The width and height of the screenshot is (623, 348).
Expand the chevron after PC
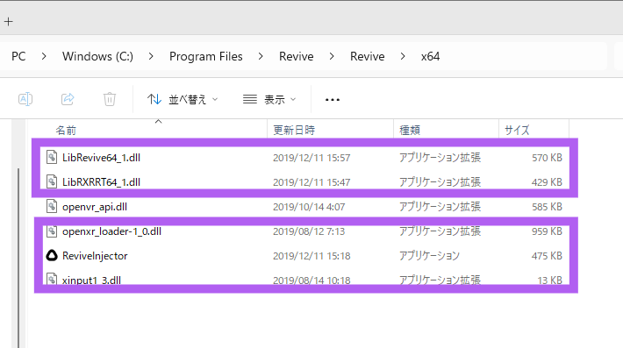44,56
